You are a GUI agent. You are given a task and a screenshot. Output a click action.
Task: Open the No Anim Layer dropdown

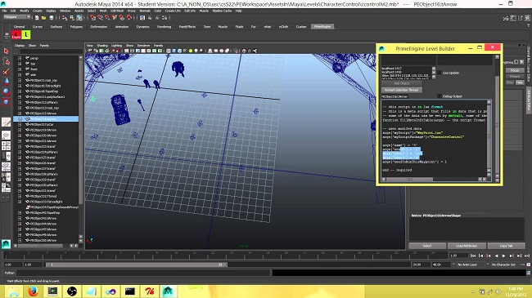[x=471, y=265]
